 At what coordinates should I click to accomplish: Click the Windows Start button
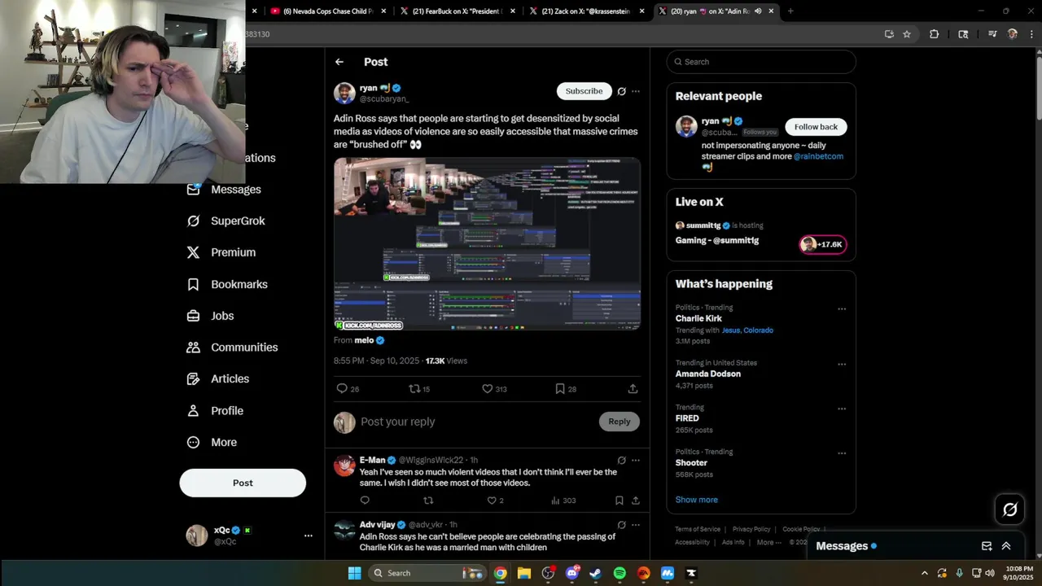pyautogui.click(x=354, y=573)
